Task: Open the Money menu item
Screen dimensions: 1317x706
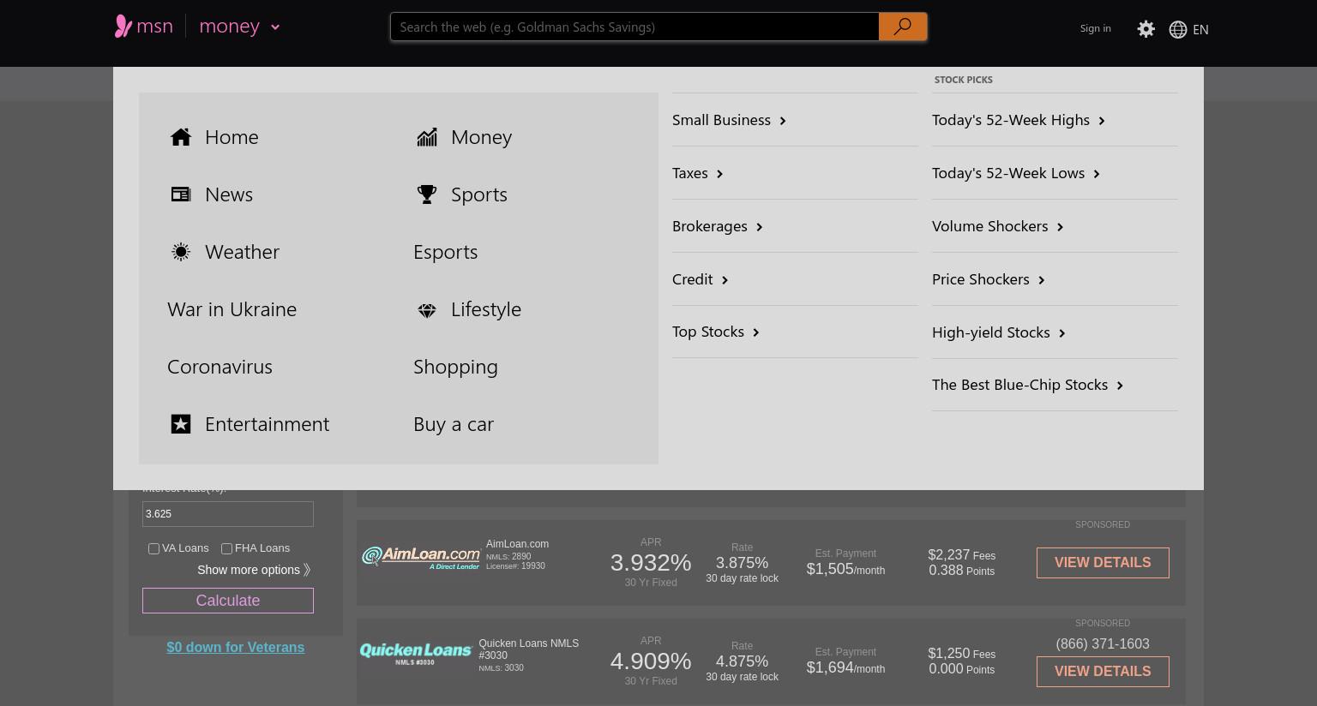Action: (x=481, y=137)
